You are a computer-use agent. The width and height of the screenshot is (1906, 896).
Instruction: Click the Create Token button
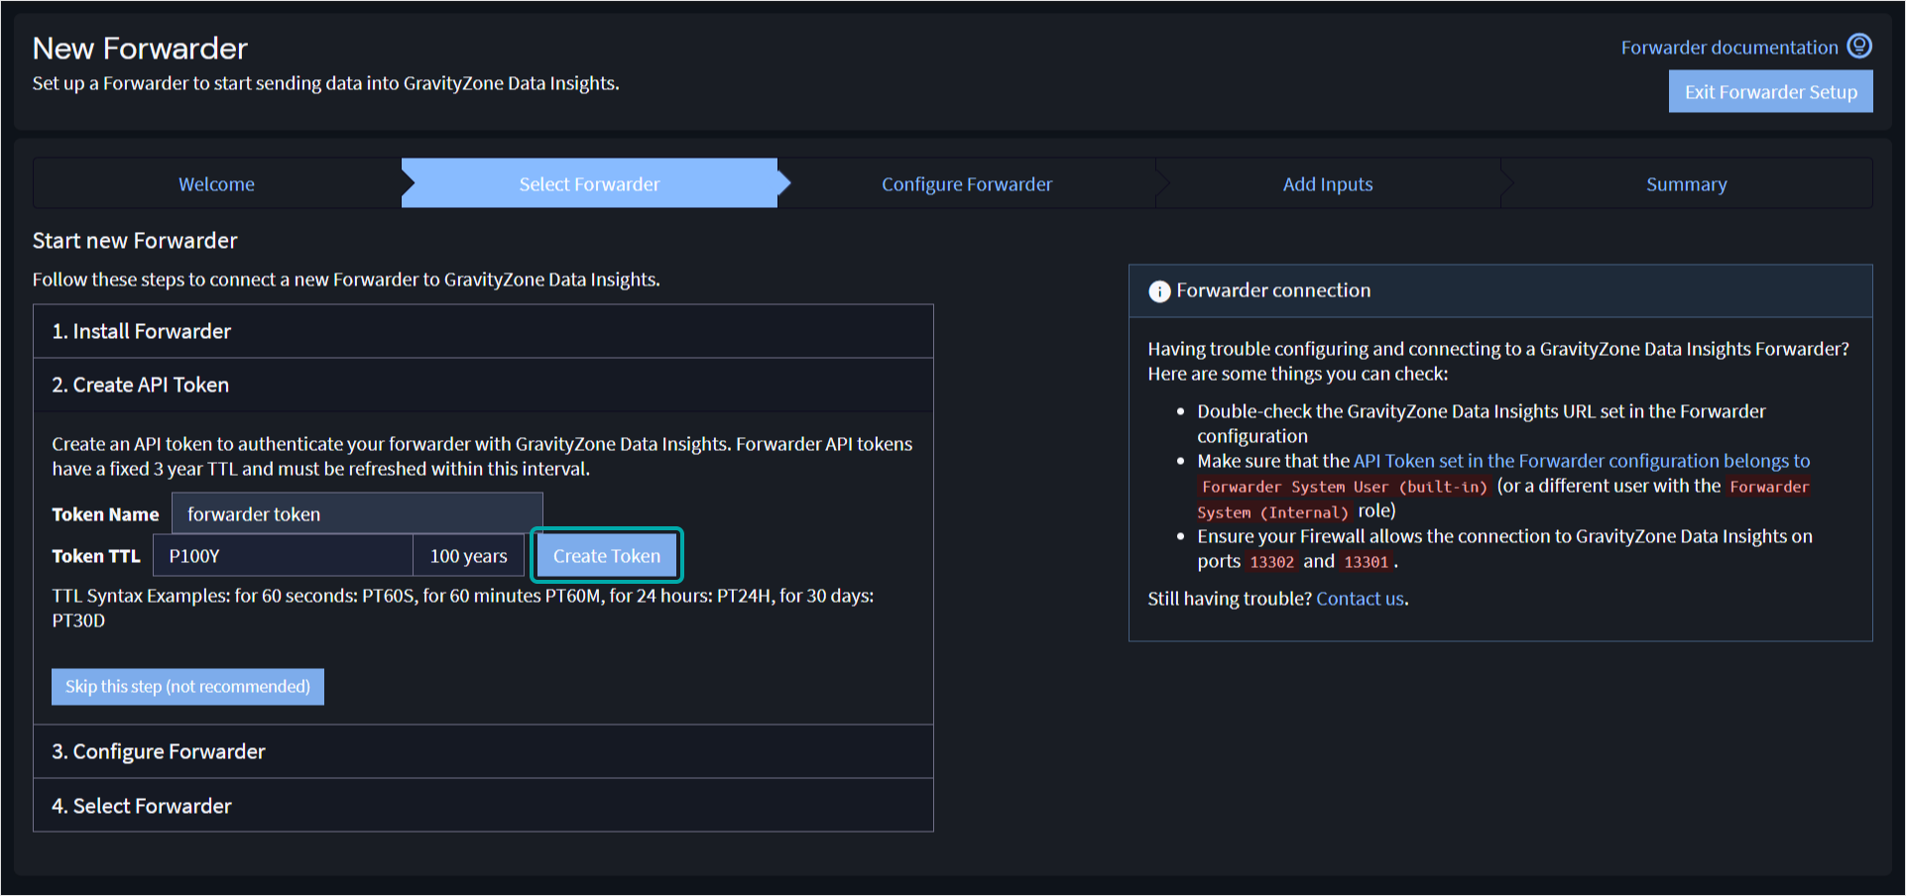[606, 555]
